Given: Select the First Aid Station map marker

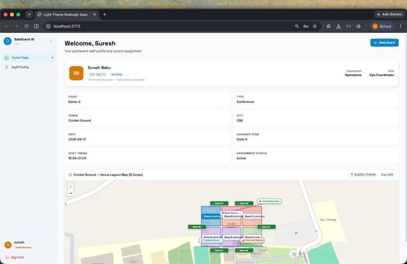Looking at the screenshot, I should pyautogui.click(x=252, y=240).
